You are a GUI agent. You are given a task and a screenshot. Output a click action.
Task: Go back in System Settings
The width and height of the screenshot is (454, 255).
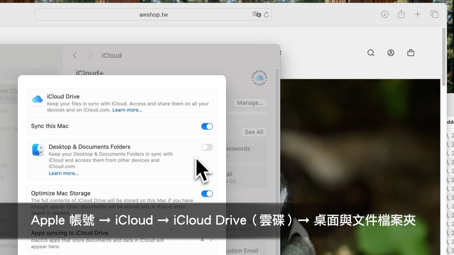tap(75, 55)
